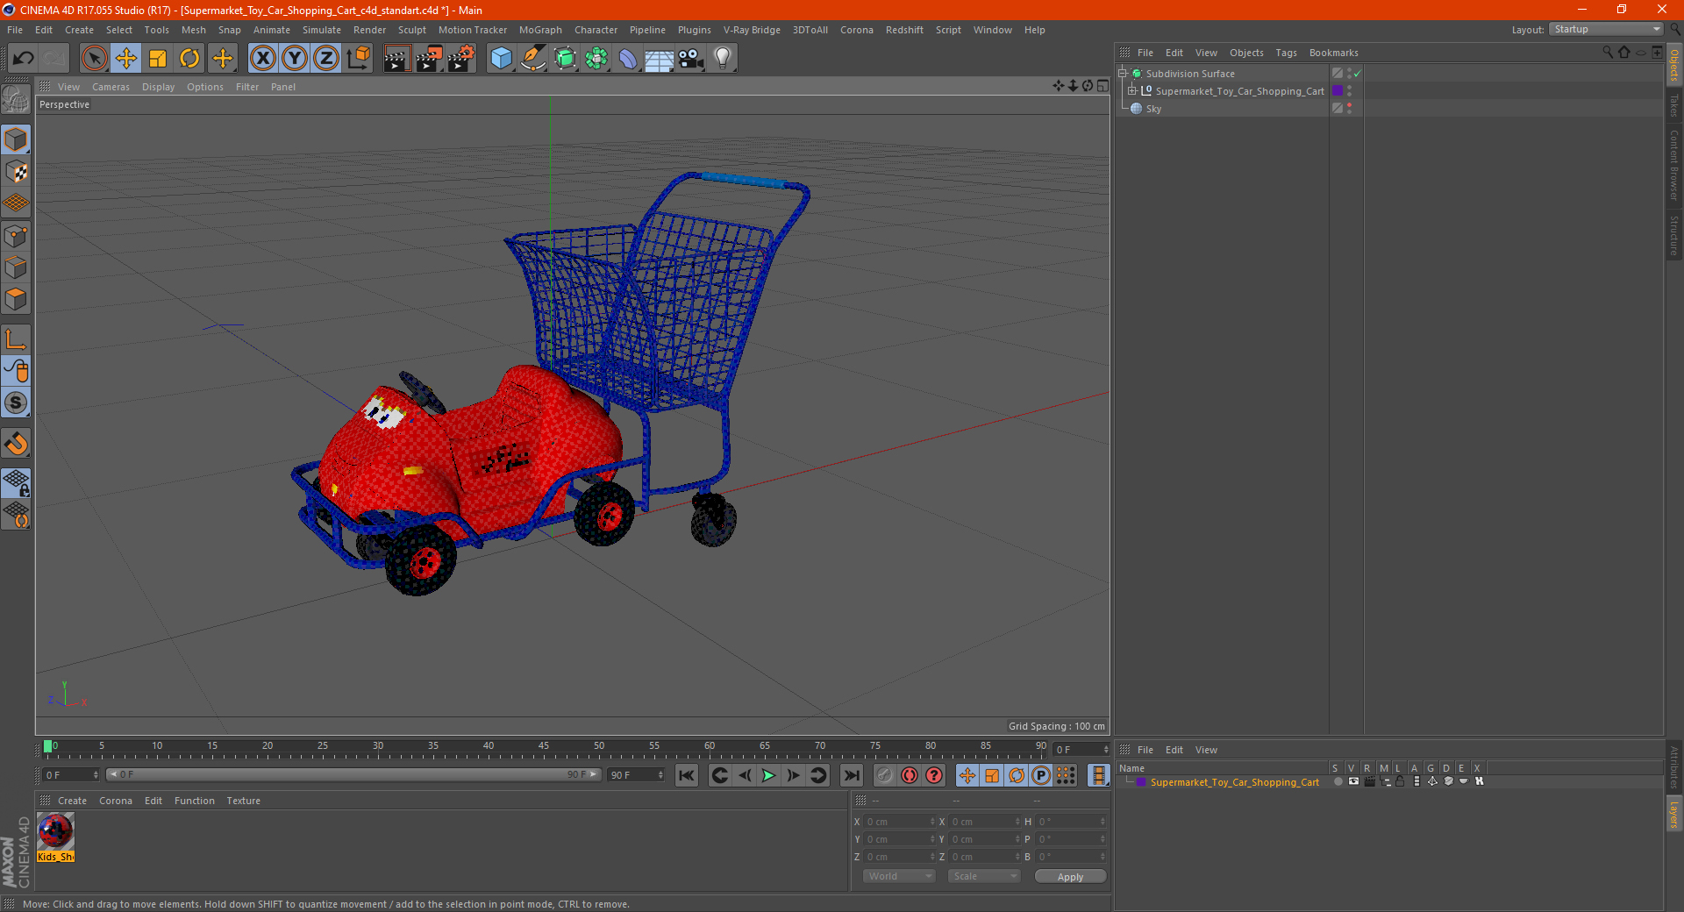The image size is (1684, 912).
Task: Toggle Sky visibility dots
Action: pyautogui.click(x=1349, y=109)
